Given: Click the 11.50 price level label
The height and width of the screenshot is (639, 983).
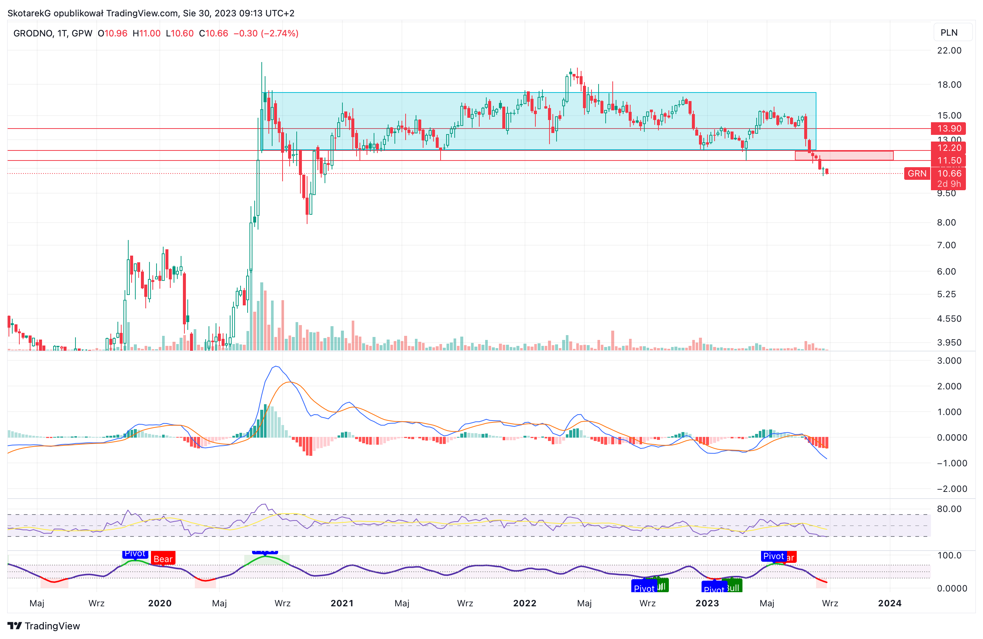Looking at the screenshot, I should [x=948, y=160].
